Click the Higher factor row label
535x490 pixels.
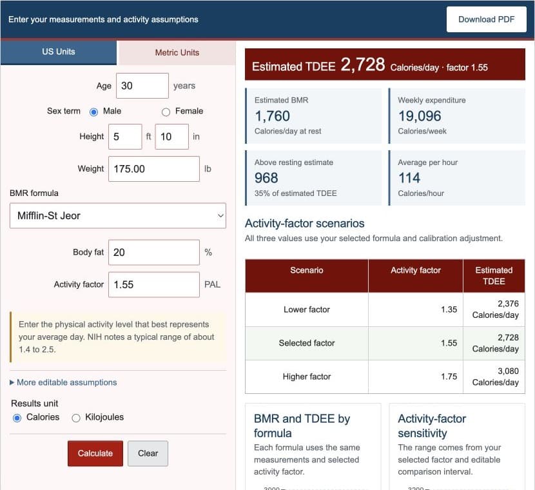click(306, 377)
